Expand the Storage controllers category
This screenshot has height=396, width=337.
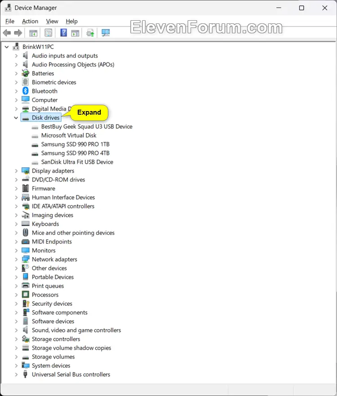[x=16, y=339]
